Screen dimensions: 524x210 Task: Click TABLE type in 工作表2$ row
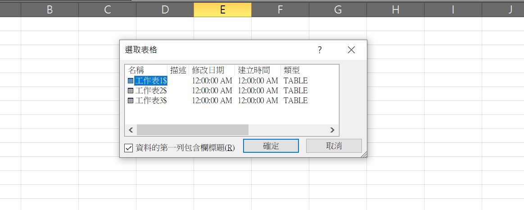click(x=296, y=91)
